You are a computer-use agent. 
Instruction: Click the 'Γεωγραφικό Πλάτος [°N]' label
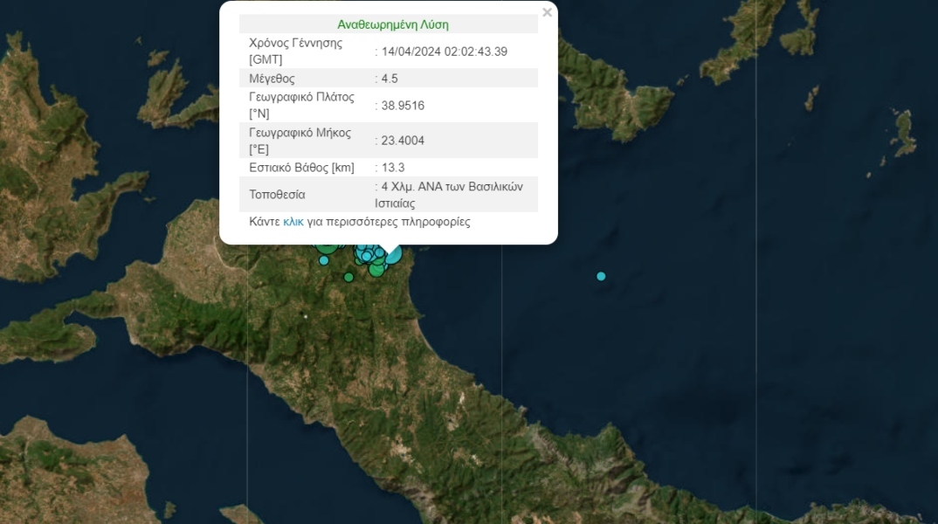301,106
